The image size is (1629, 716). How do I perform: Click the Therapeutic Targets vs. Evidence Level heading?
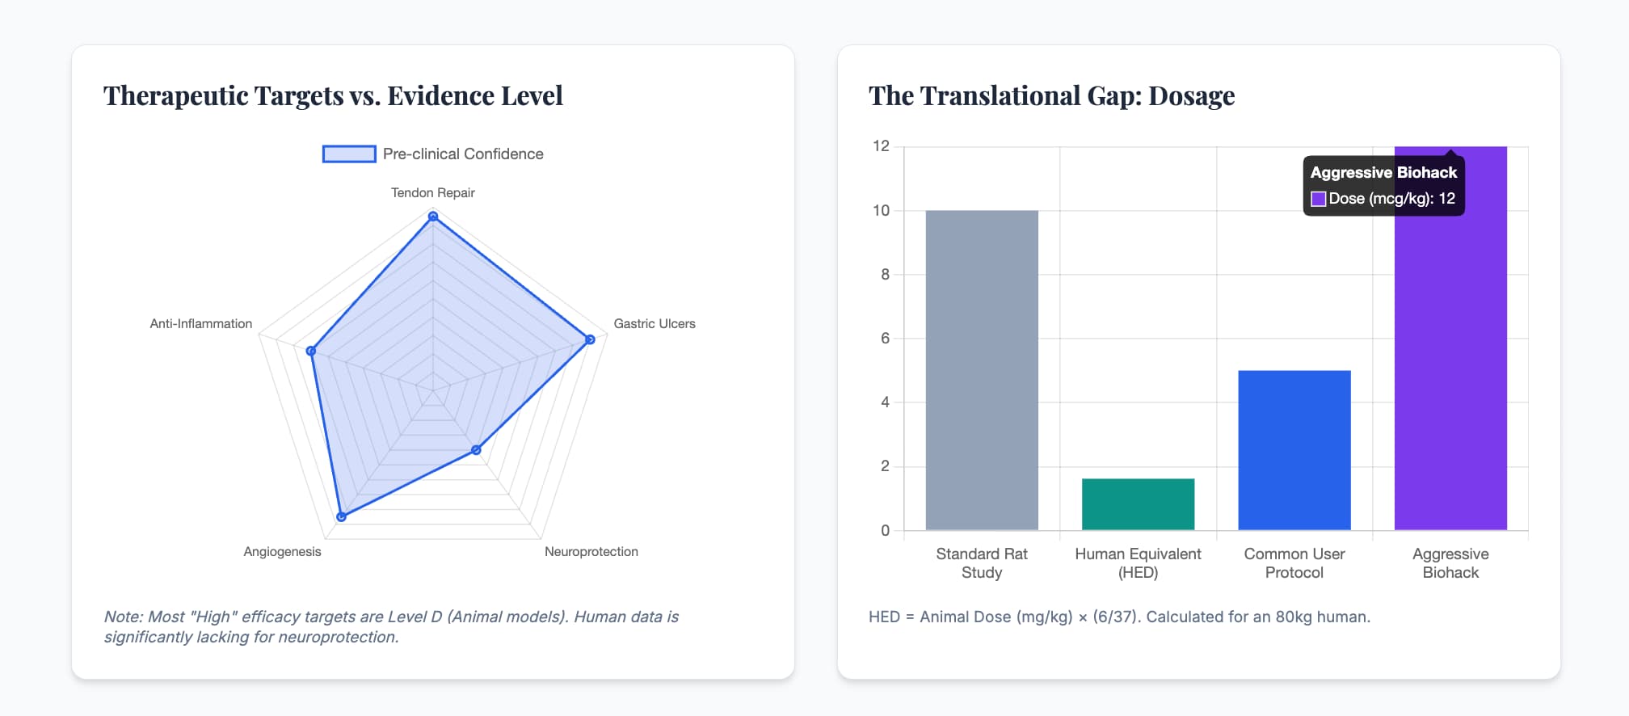click(333, 95)
